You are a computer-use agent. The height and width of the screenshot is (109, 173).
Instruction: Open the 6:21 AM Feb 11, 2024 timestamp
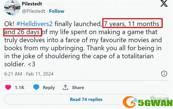point(29,74)
